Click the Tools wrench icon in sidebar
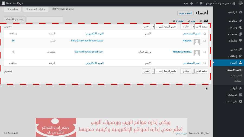Viewport: 244px width, 137px height. pyautogui.click(x=240, y=88)
